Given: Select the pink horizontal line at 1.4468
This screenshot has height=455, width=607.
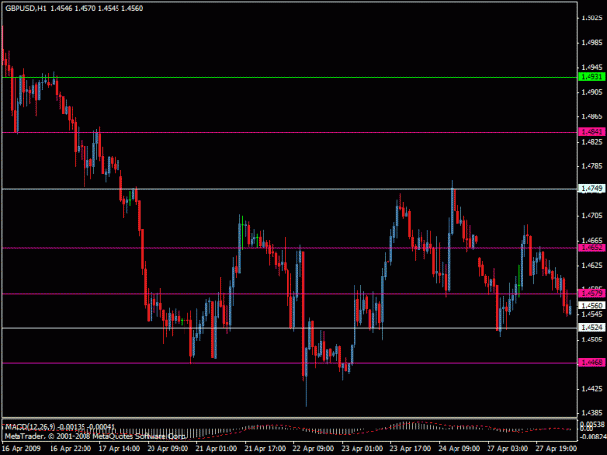Looking at the screenshot, I should pos(289,363).
